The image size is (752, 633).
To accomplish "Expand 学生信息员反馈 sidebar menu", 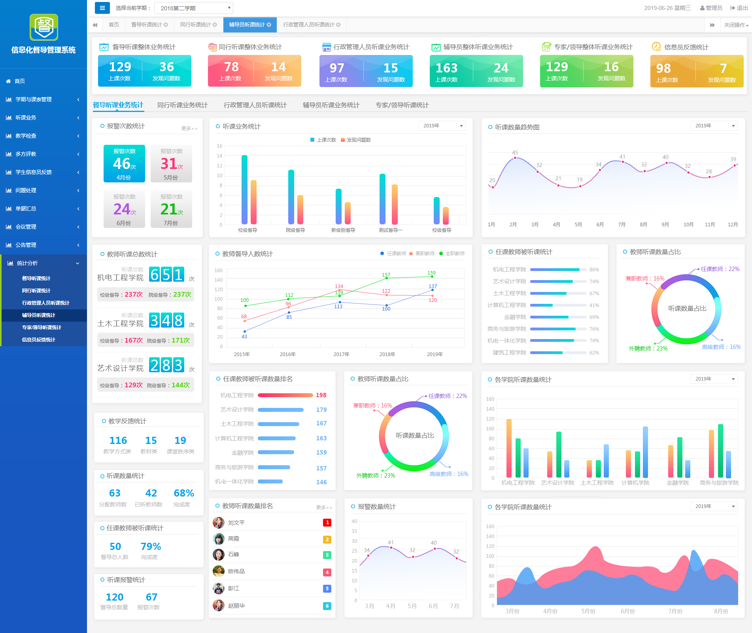I will click(43, 172).
